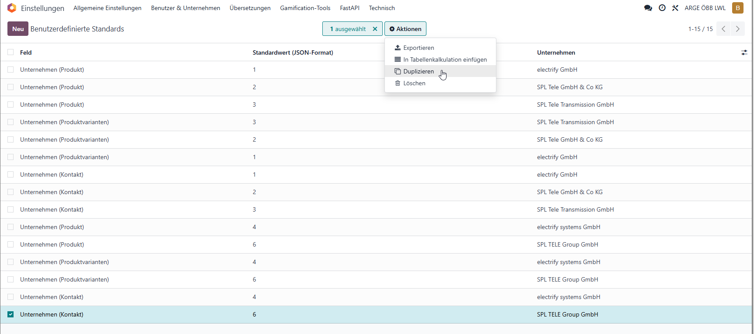Check Kontakt row for electrify systems GmbH

pyautogui.click(x=10, y=297)
